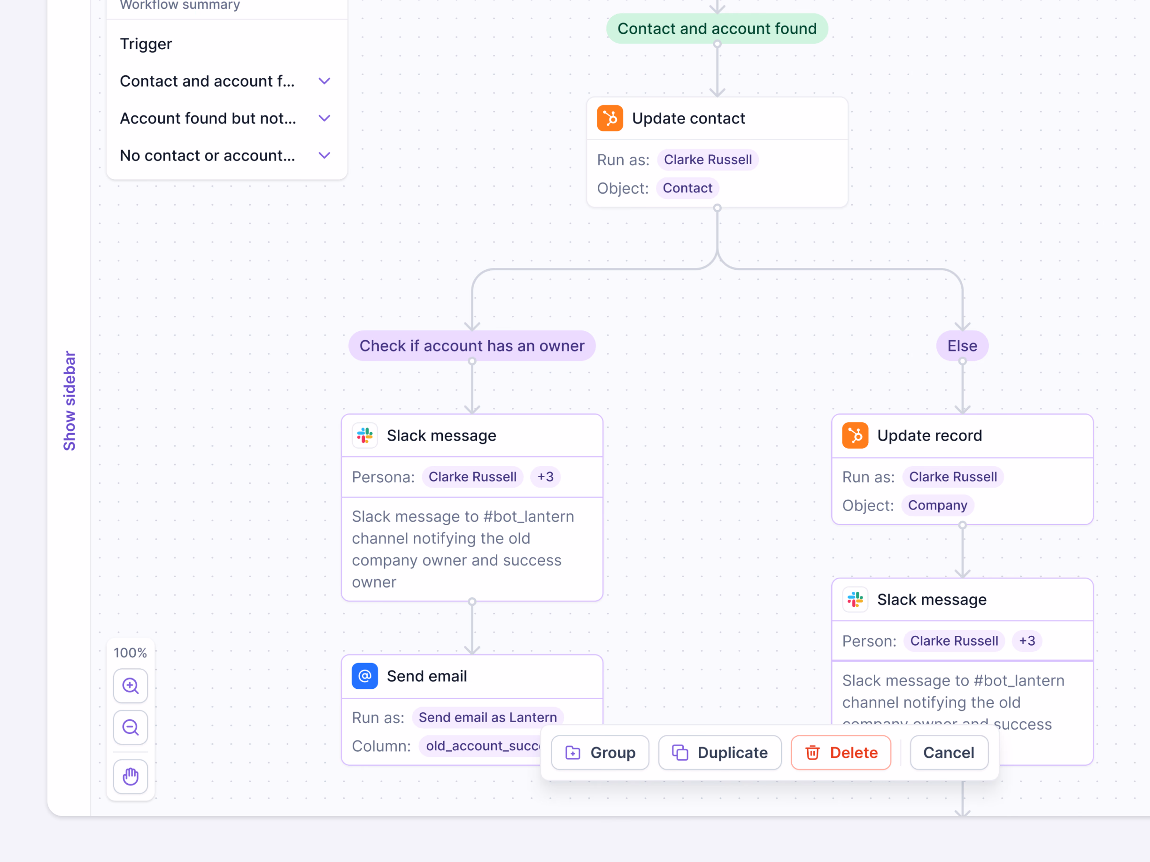1150x862 pixels.
Task: Delete the selected nodes
Action: pyautogui.click(x=841, y=752)
